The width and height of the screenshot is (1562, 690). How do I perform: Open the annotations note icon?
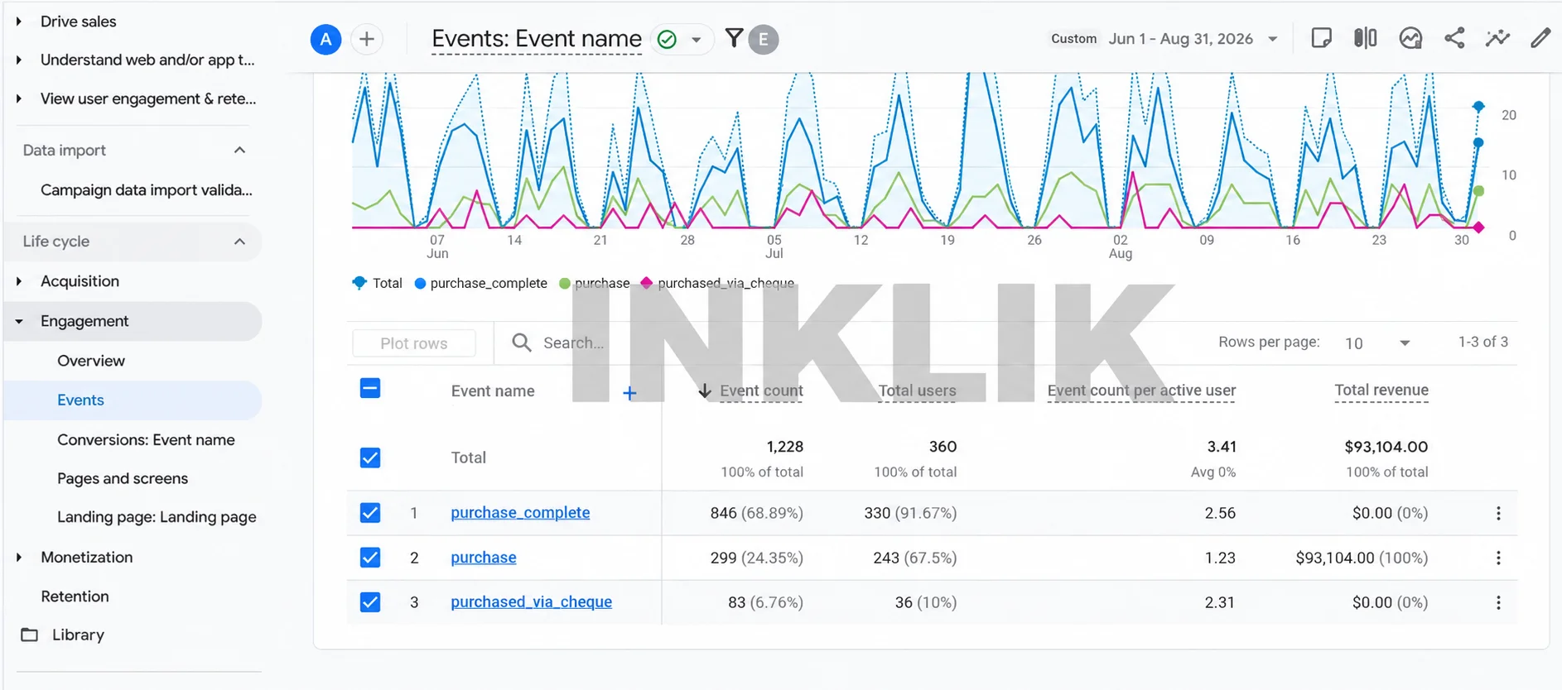pos(1322,38)
